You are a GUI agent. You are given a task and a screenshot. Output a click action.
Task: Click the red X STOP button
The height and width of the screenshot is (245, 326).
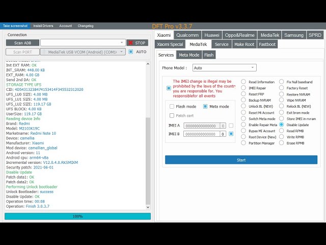137,43
